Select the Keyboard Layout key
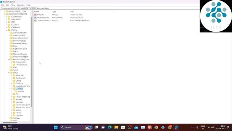The height and width of the screenshot is (131, 232). tap(20, 49)
